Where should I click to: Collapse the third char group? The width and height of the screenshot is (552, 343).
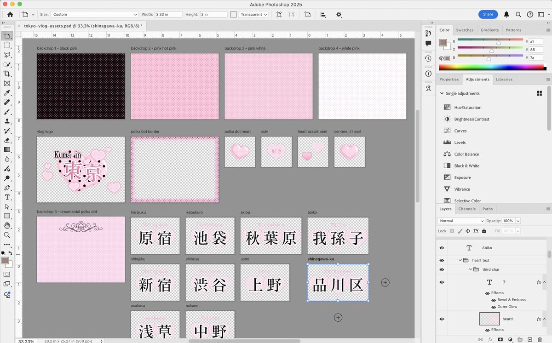(x=470, y=269)
